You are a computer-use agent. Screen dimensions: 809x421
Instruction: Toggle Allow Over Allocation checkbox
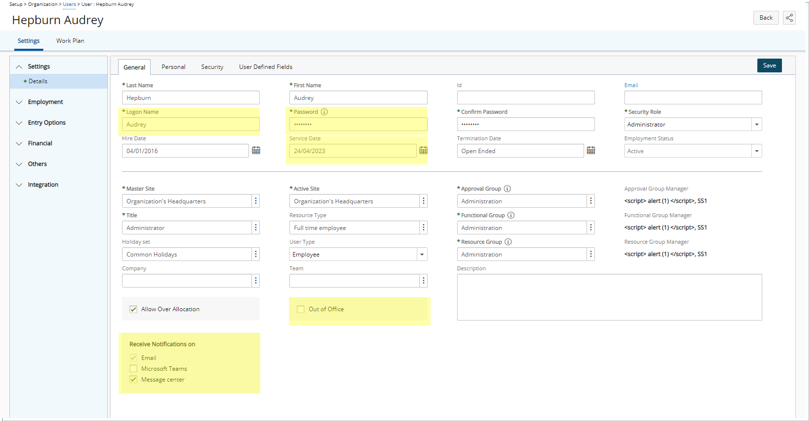pyautogui.click(x=133, y=309)
